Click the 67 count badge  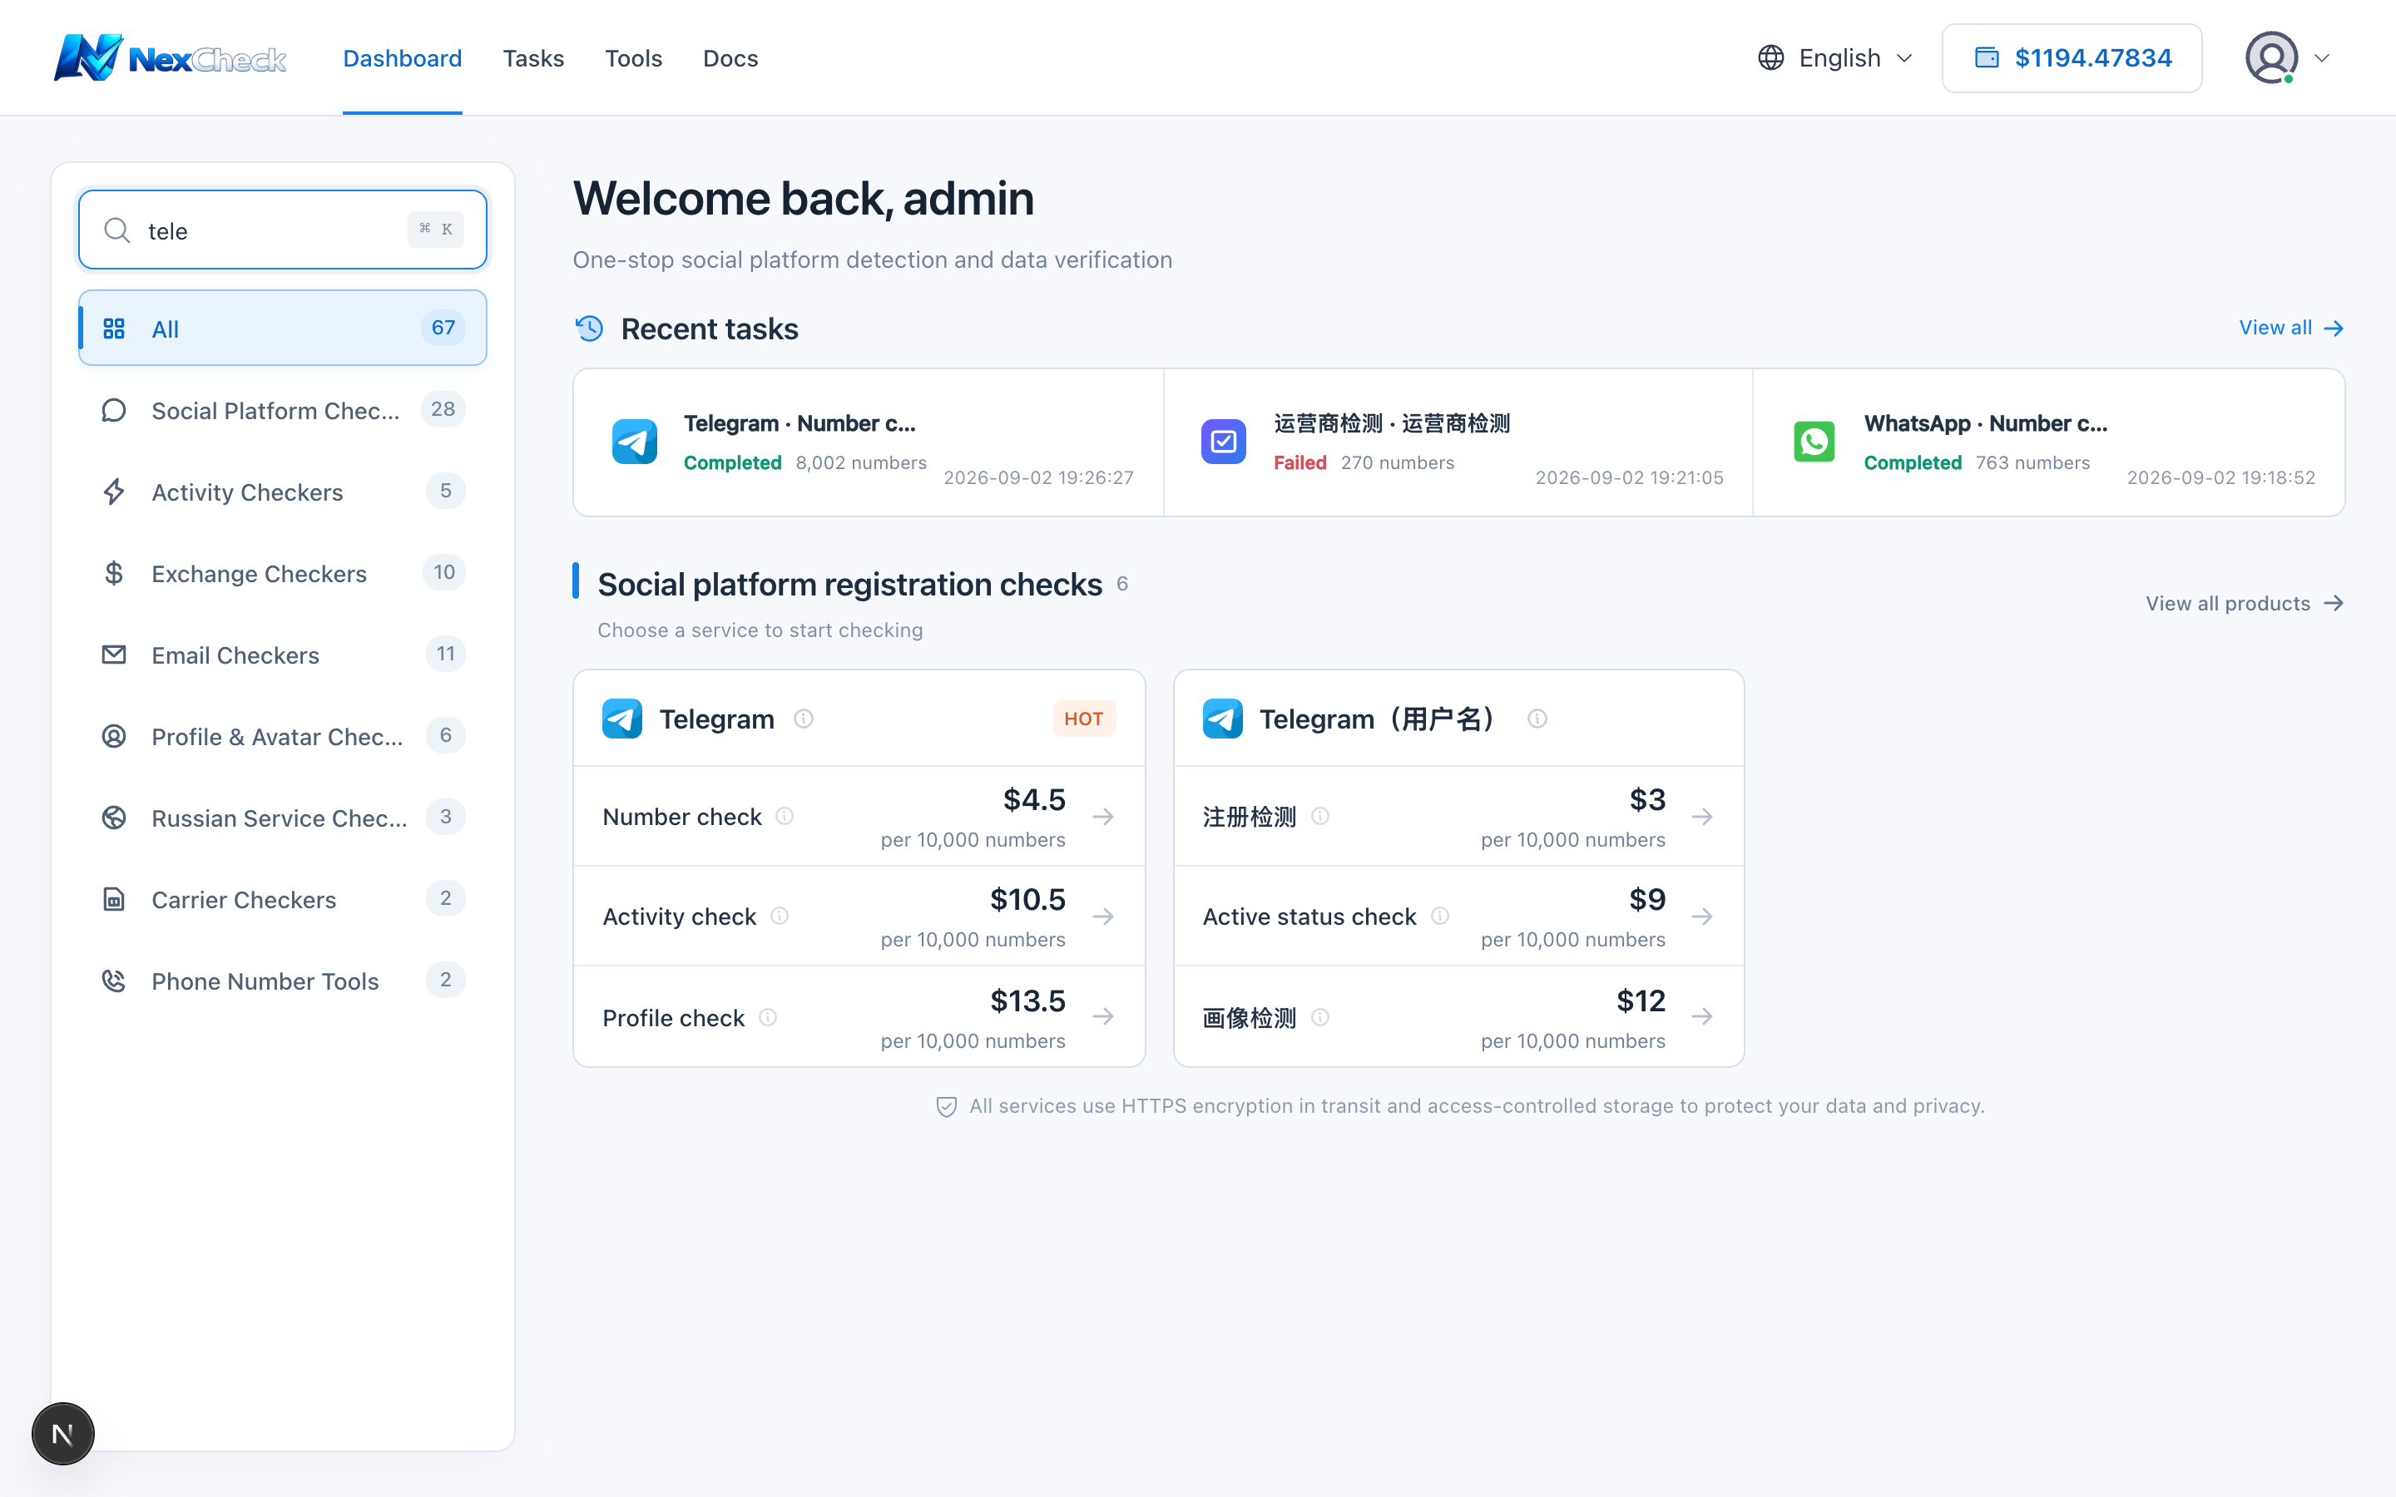coord(443,328)
